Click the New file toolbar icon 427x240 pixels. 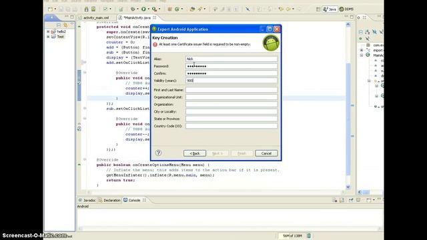click(x=51, y=9)
